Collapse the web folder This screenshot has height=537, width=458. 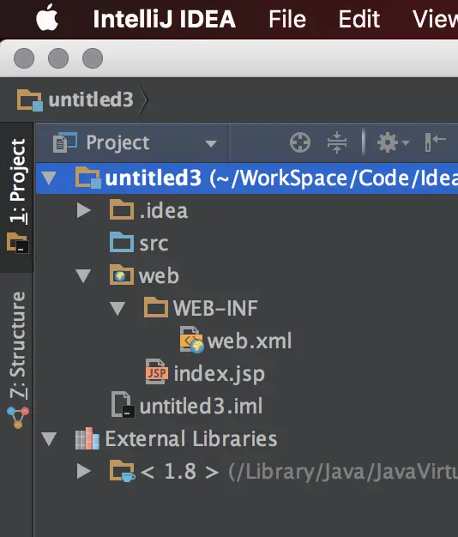click(x=83, y=275)
